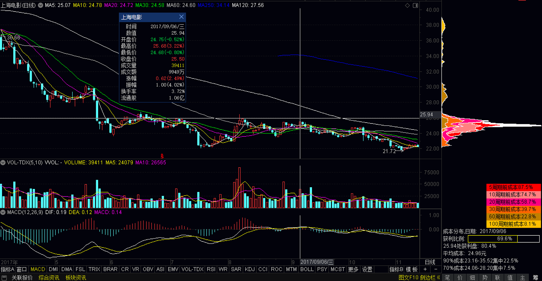Switch side panel to 细 tab

pyautogui.click(x=472, y=278)
